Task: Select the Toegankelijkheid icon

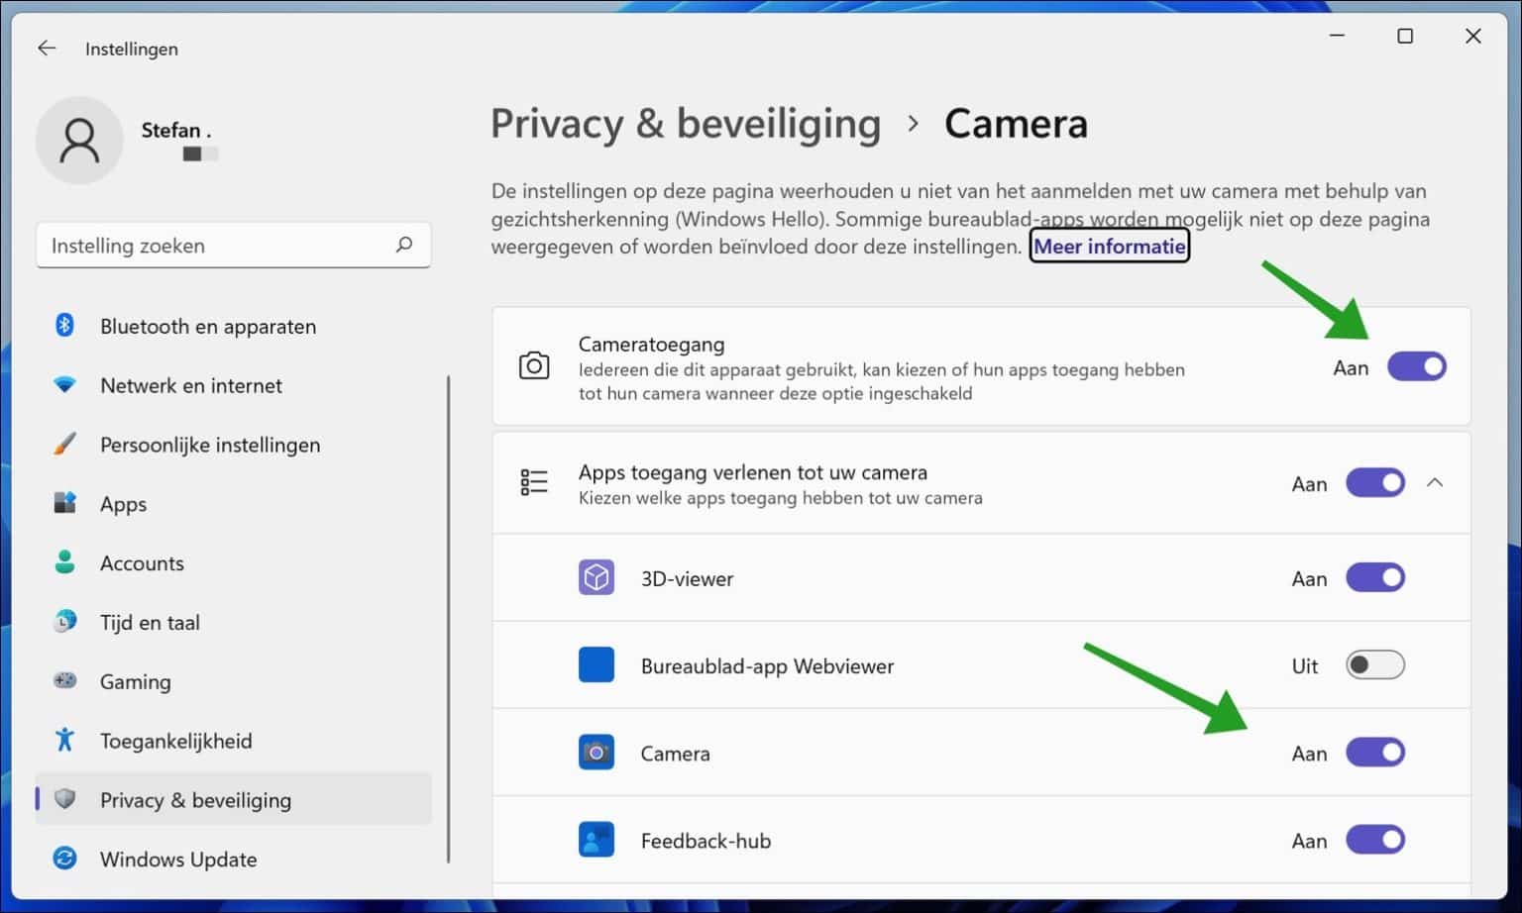Action: click(63, 740)
